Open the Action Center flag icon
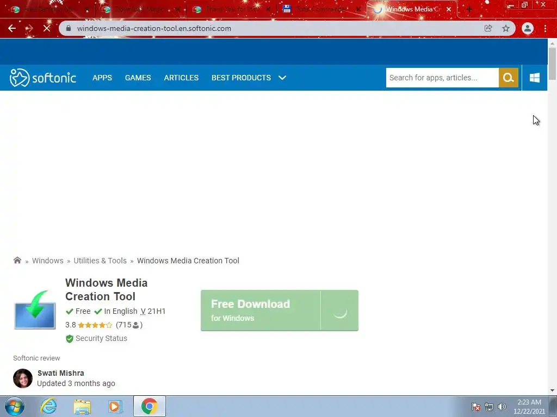 (476, 407)
